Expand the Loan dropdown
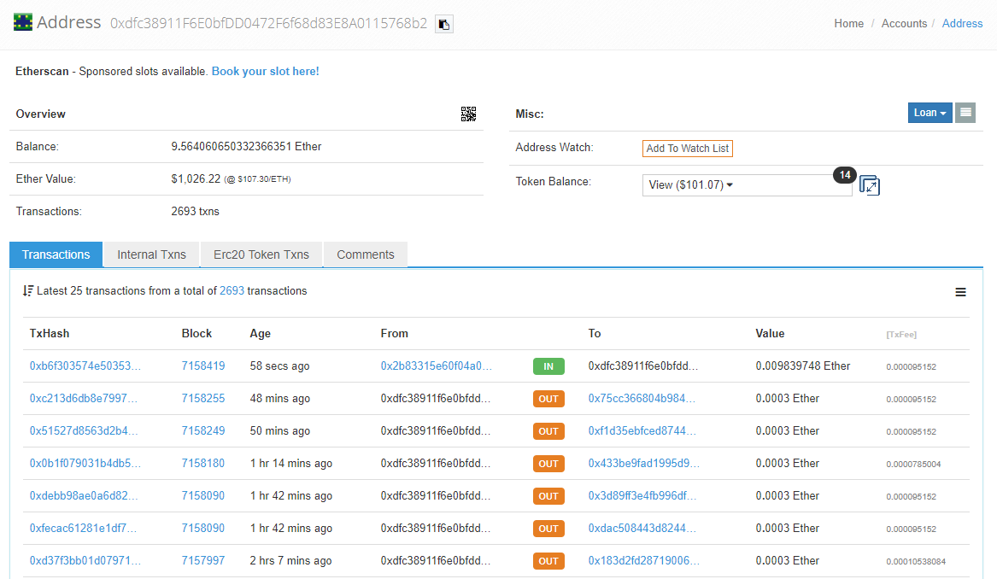 [x=930, y=113]
